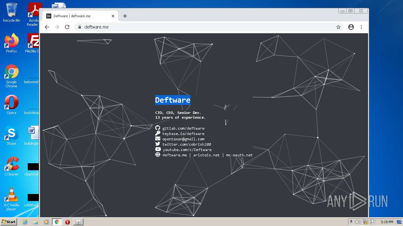
Task: Reload the deftware.me page
Action: [x=67, y=27]
